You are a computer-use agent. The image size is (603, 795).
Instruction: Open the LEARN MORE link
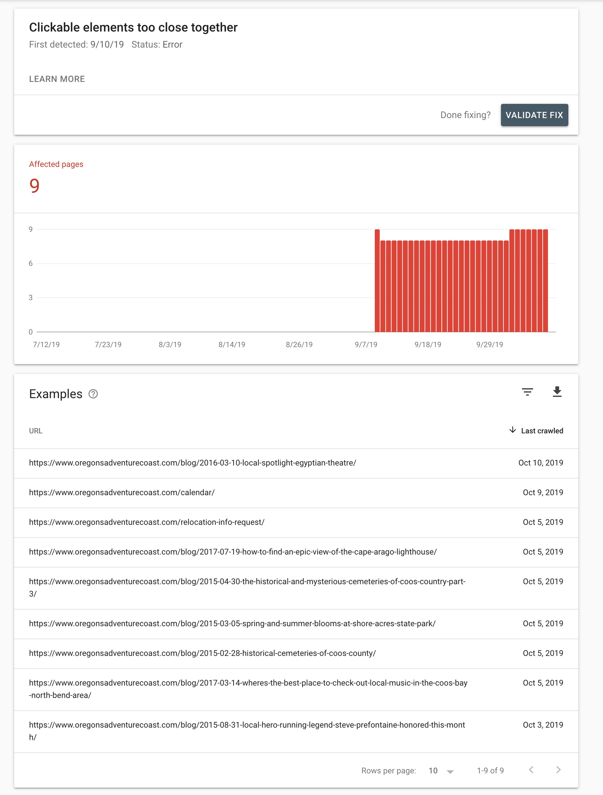(57, 79)
